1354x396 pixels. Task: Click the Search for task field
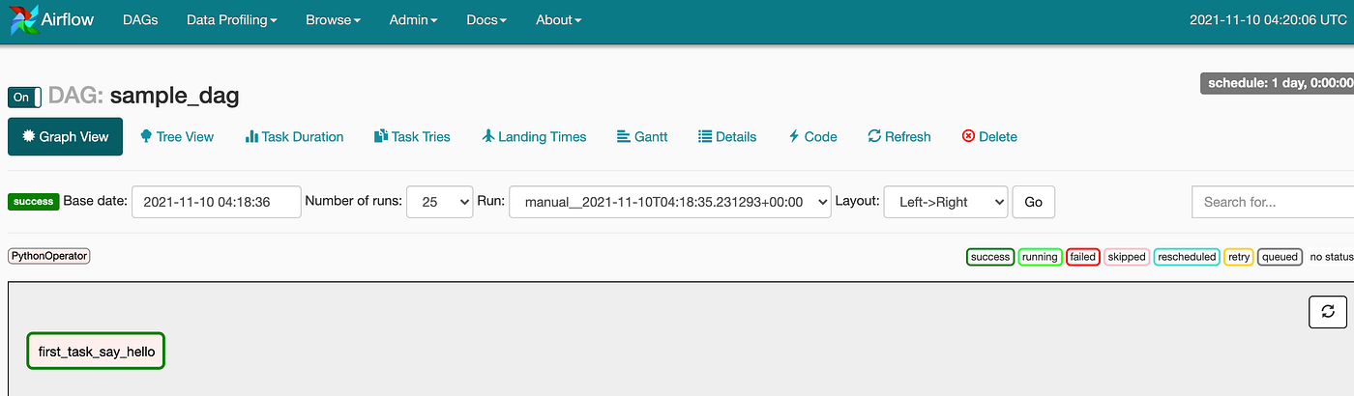point(1272,202)
